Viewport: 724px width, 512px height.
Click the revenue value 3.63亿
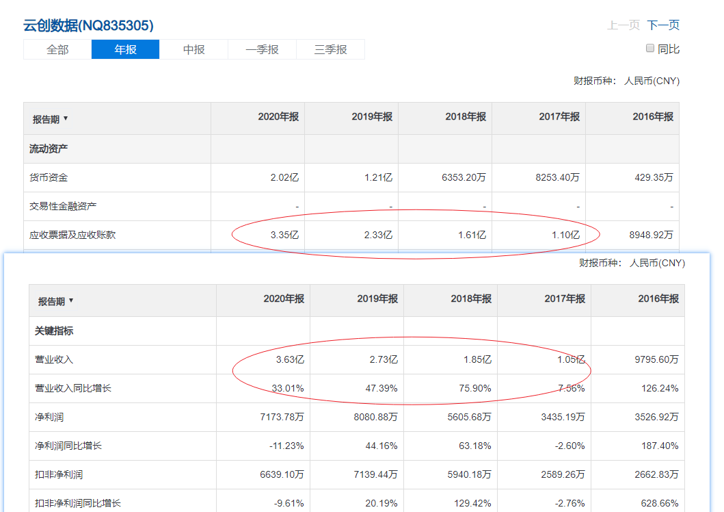[291, 359]
